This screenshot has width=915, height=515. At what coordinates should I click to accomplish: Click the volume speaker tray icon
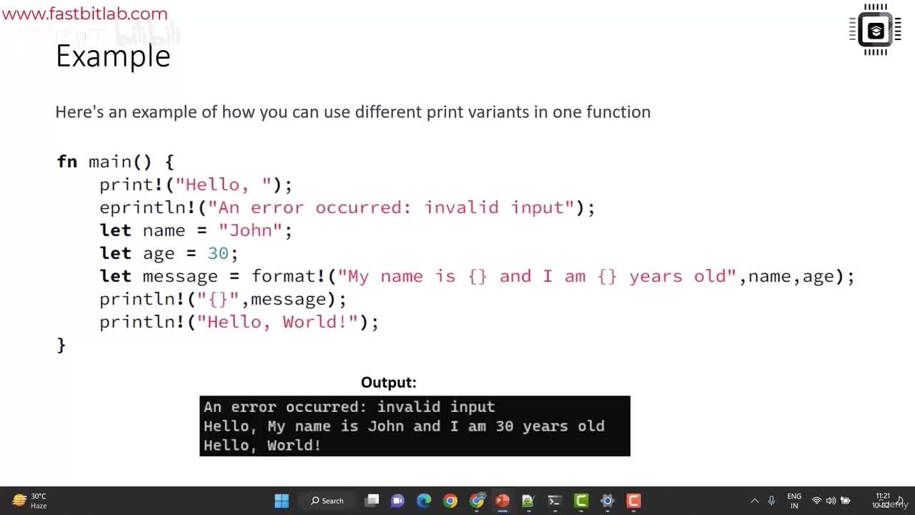tap(831, 501)
